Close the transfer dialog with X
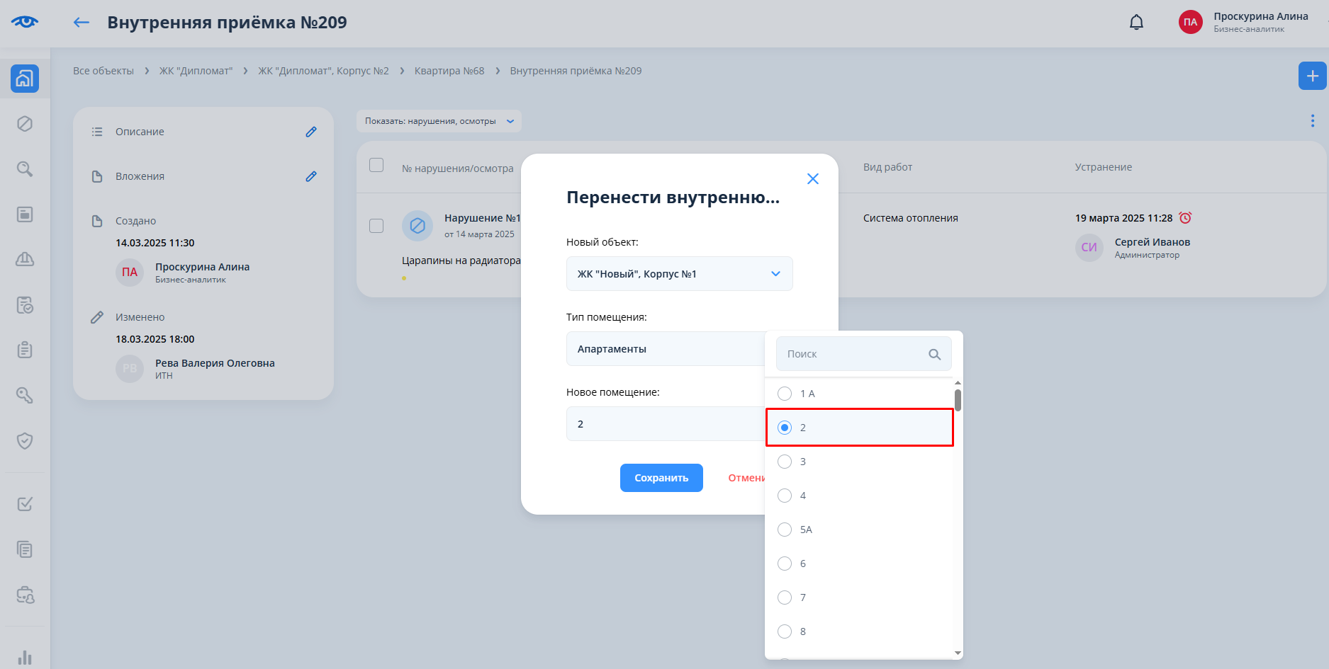 tap(812, 179)
